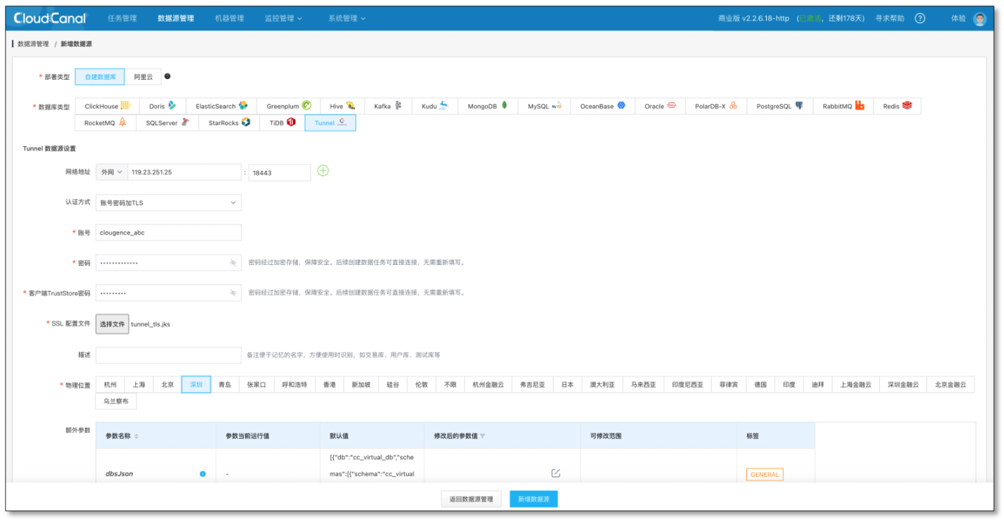Image resolution: width=1004 pixels, height=522 pixels.
Task: Click the GENERAL tag
Action: pyautogui.click(x=764, y=475)
